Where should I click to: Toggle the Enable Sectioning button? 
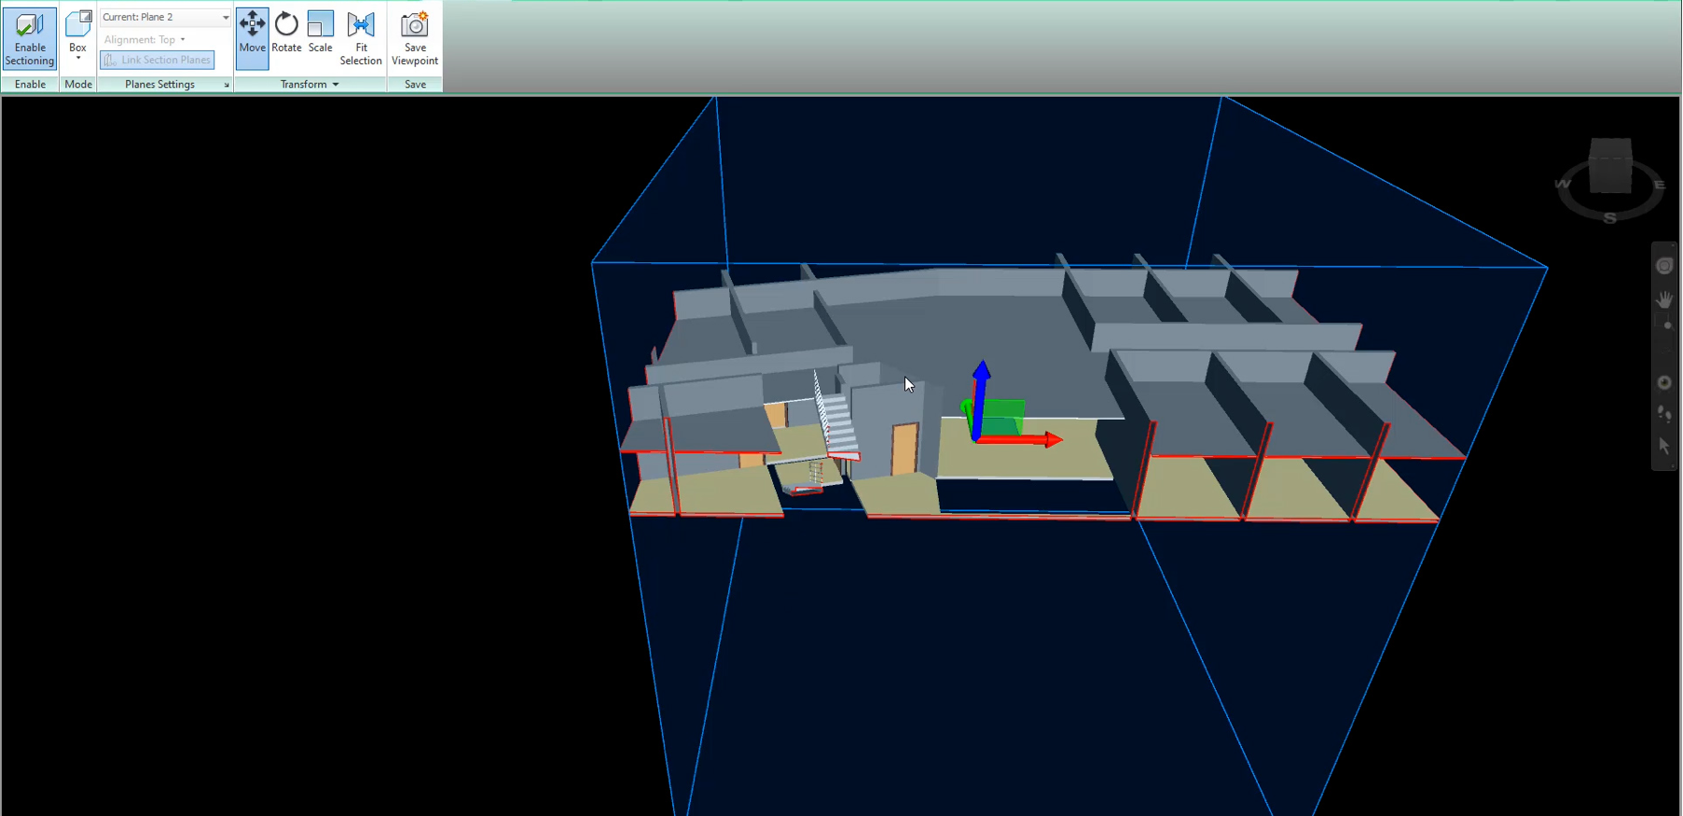pos(30,38)
